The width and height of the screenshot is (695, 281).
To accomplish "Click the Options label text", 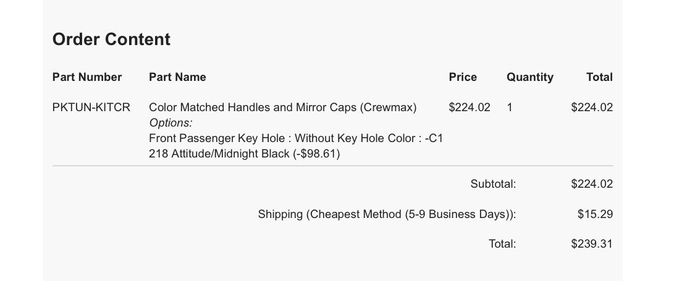I will pyautogui.click(x=171, y=123).
